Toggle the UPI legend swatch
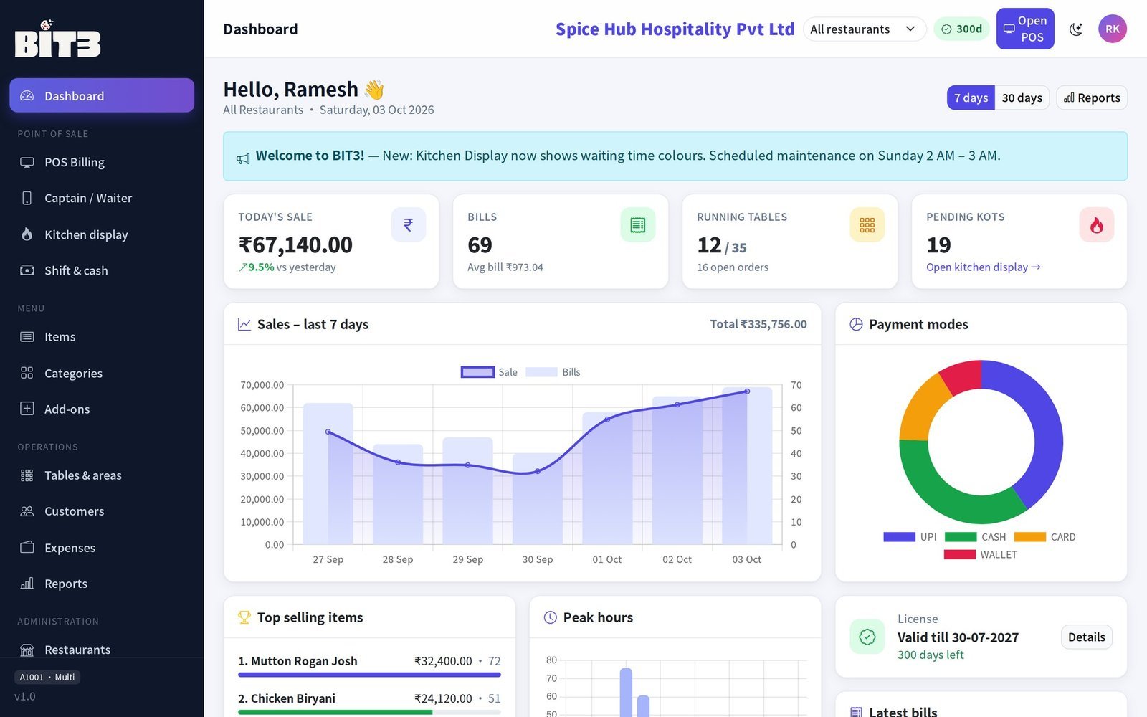Viewport: 1147px width, 717px height. (899, 536)
